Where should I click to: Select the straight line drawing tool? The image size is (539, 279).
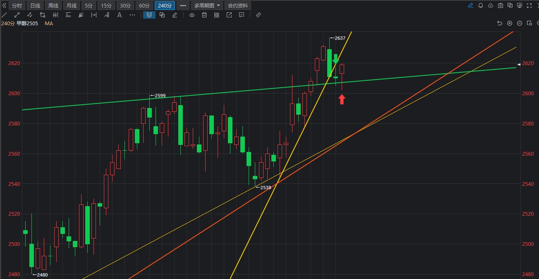click(x=5, y=15)
